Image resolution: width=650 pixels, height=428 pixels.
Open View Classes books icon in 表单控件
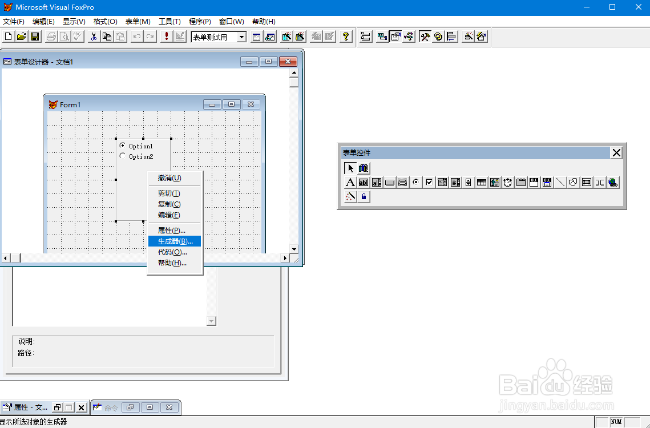click(364, 168)
